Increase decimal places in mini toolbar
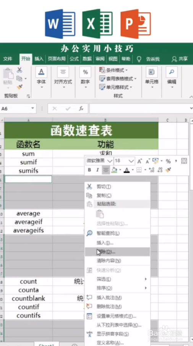The height and width of the screenshot is (346, 193). (152, 170)
